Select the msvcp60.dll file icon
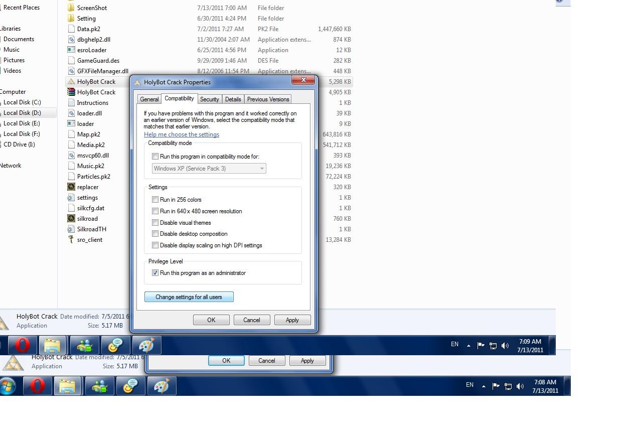The image size is (639, 441). [71, 156]
